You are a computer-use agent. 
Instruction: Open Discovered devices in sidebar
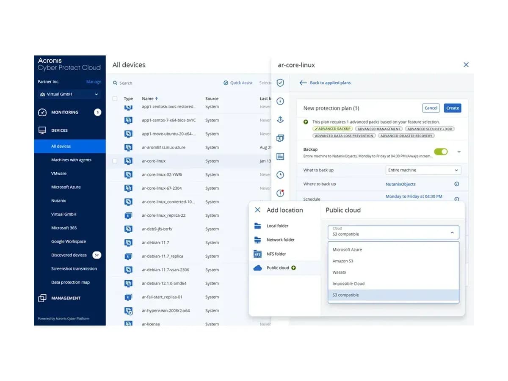click(70, 255)
